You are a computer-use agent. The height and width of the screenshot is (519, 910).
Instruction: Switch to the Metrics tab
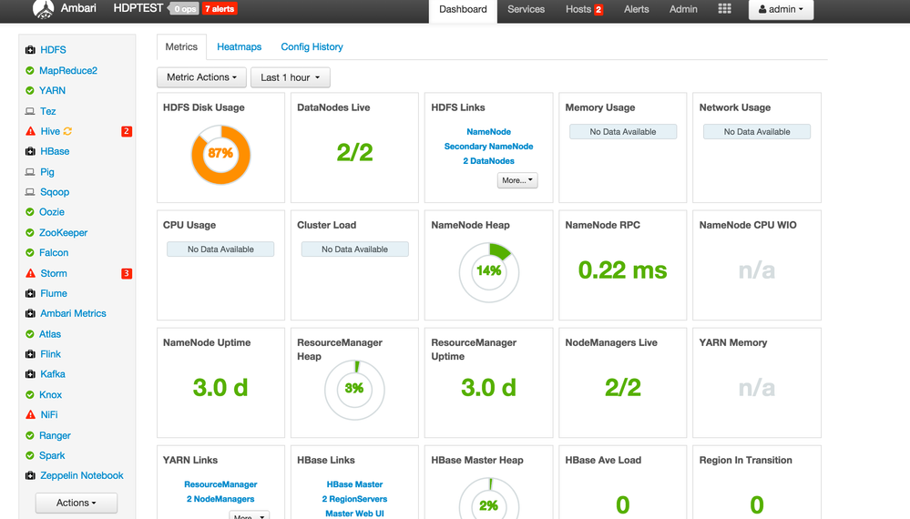(181, 47)
